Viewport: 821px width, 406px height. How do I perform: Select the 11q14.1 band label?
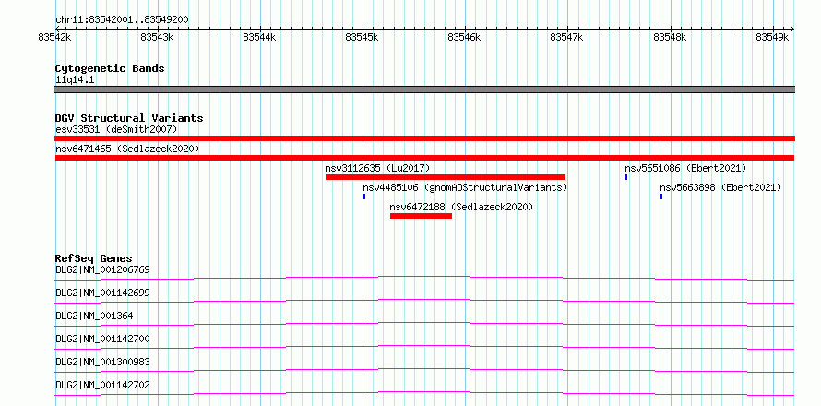click(75, 80)
